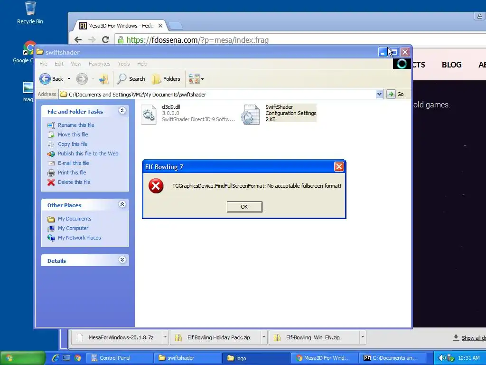The height and width of the screenshot is (365, 486).
Task: Click the BLOG link on the webpage
Action: [452, 65]
